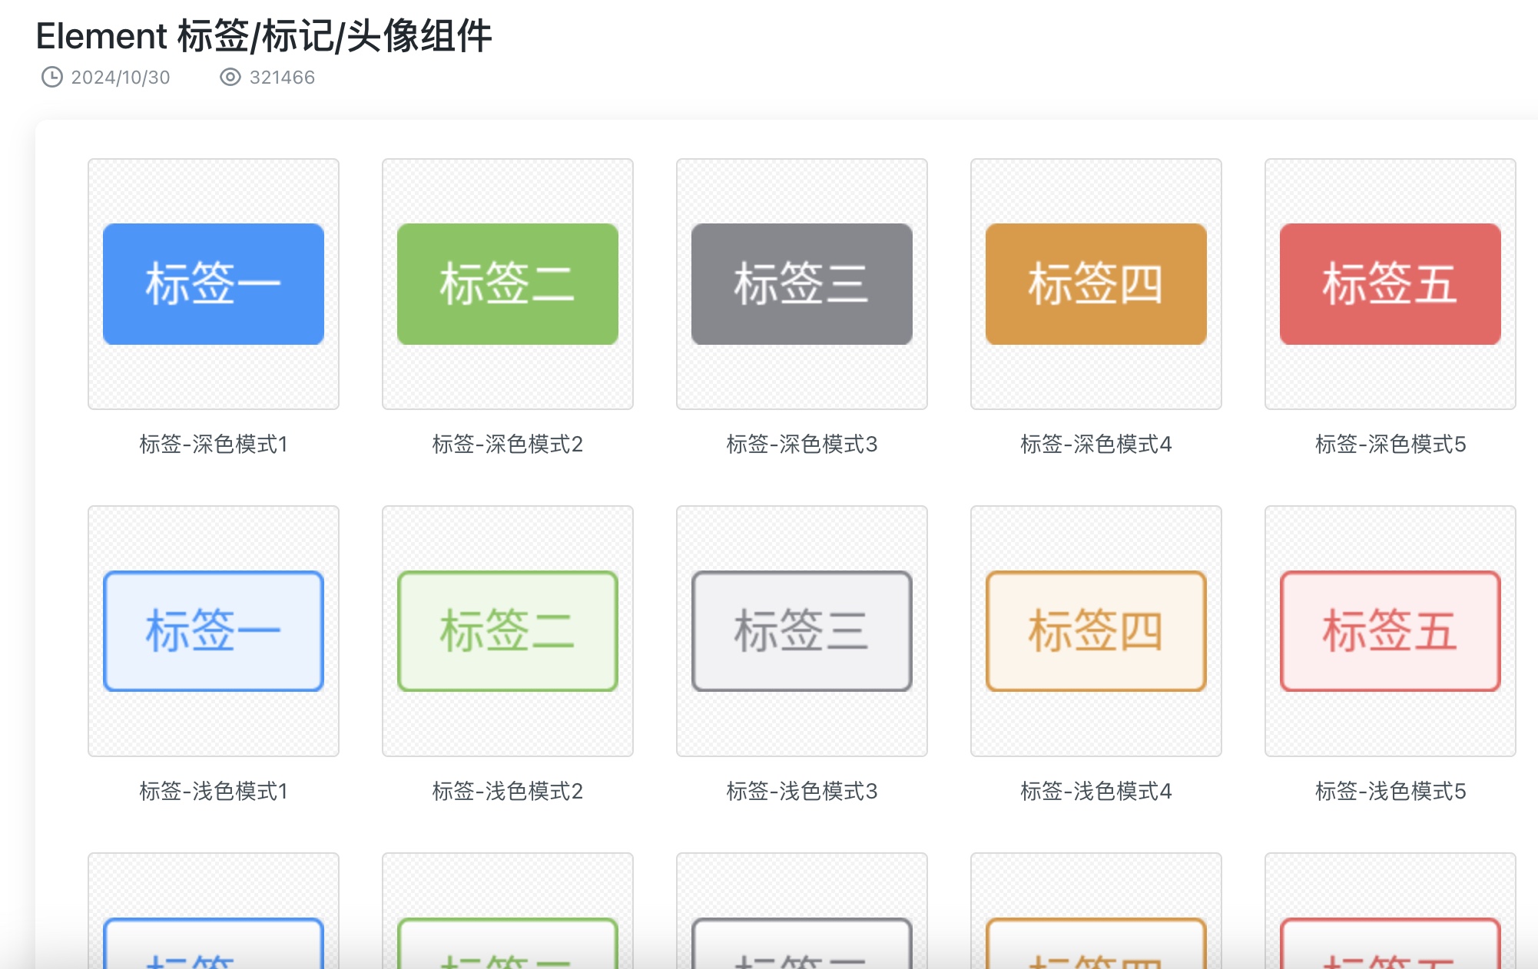
Task: Open the blue 标签一 dark mode thumbnail
Action: pyautogui.click(x=214, y=284)
